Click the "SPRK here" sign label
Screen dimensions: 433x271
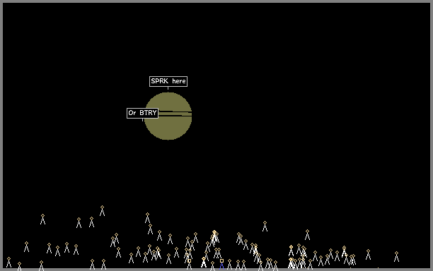(168, 81)
